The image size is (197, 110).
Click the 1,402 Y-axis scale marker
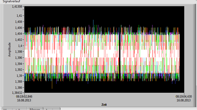[19, 40]
